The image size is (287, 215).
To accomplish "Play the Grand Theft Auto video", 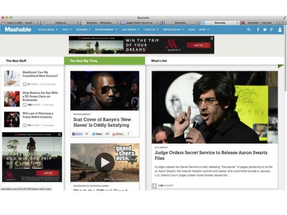I will point(105,162).
